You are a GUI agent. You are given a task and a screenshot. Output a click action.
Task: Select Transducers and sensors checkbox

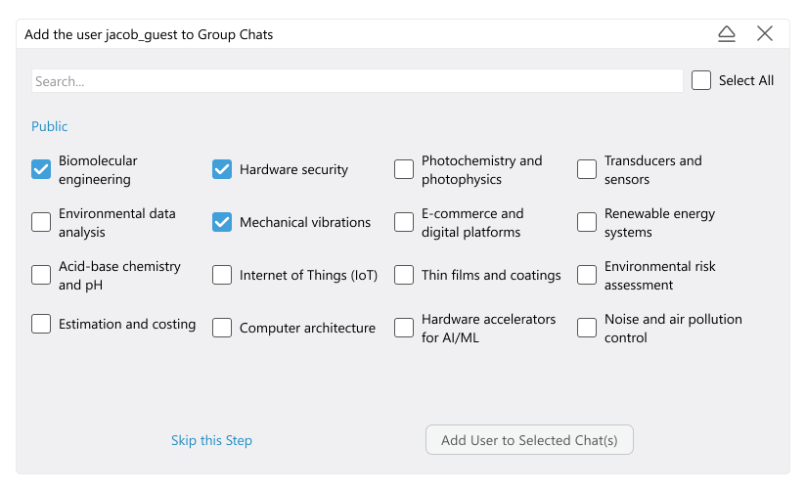coord(587,170)
